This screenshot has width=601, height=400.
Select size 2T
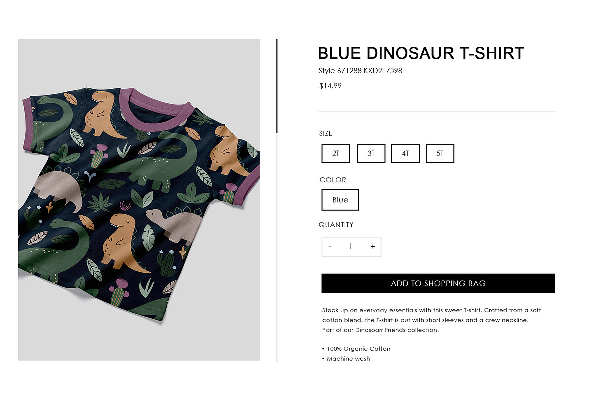(x=336, y=153)
